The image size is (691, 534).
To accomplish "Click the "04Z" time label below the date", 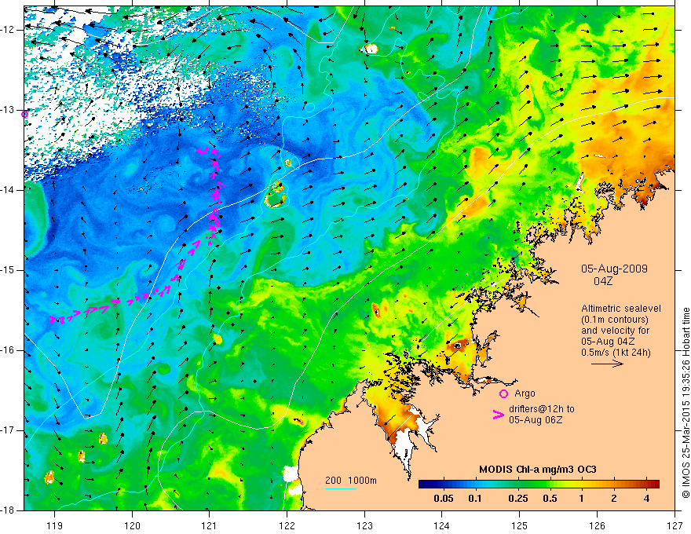I will click(603, 281).
